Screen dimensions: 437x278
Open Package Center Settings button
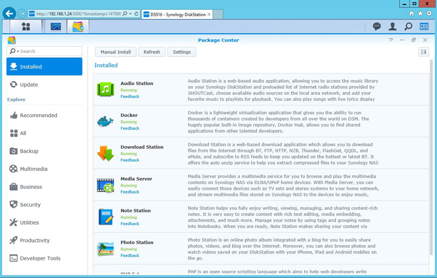[182, 52]
